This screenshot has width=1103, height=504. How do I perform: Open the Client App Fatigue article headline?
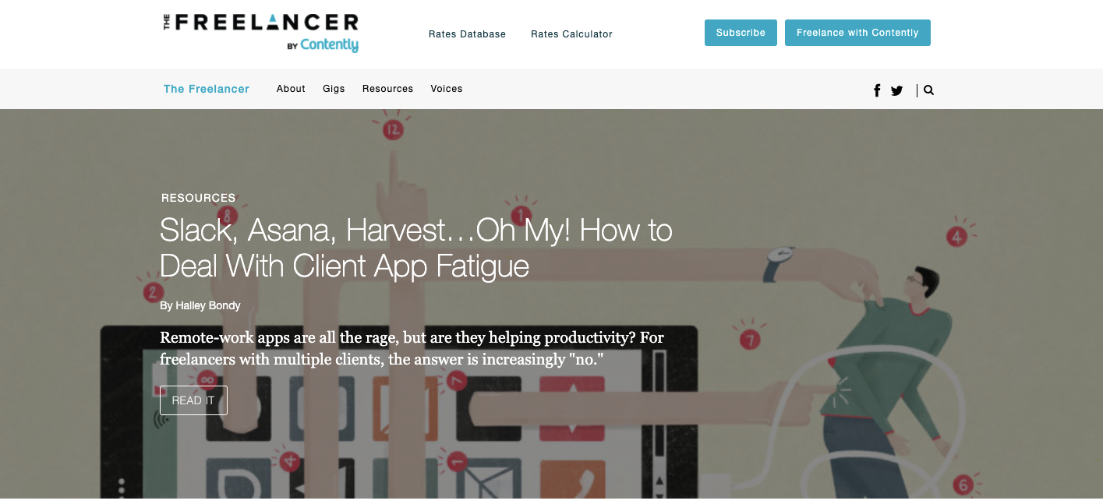click(x=416, y=248)
